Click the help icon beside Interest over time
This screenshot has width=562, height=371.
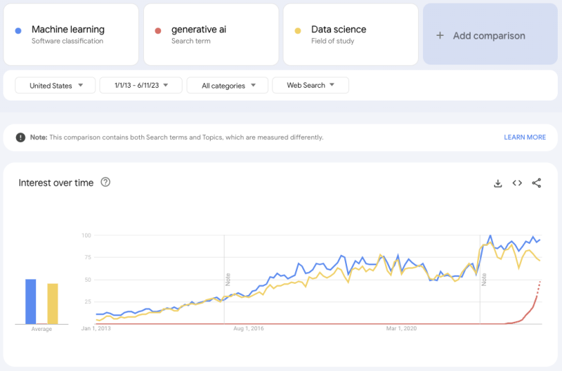[x=105, y=183]
